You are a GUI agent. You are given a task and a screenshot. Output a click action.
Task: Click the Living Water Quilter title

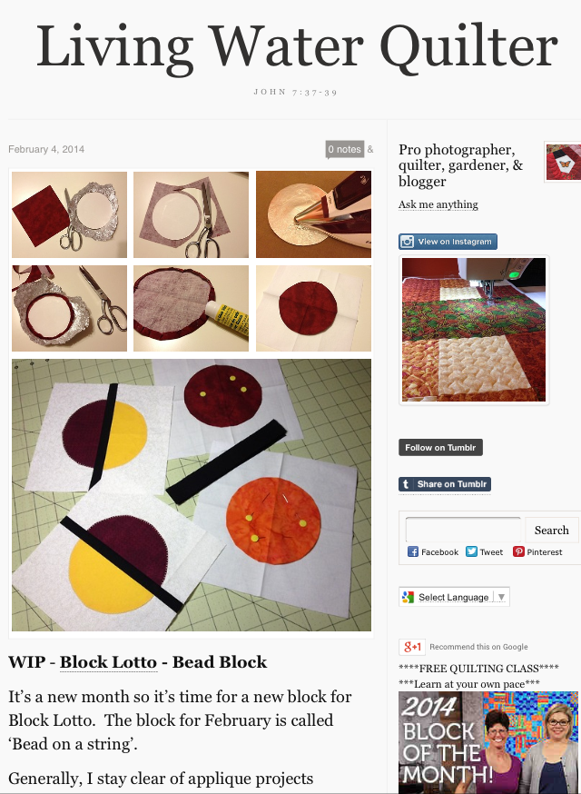pos(297,46)
